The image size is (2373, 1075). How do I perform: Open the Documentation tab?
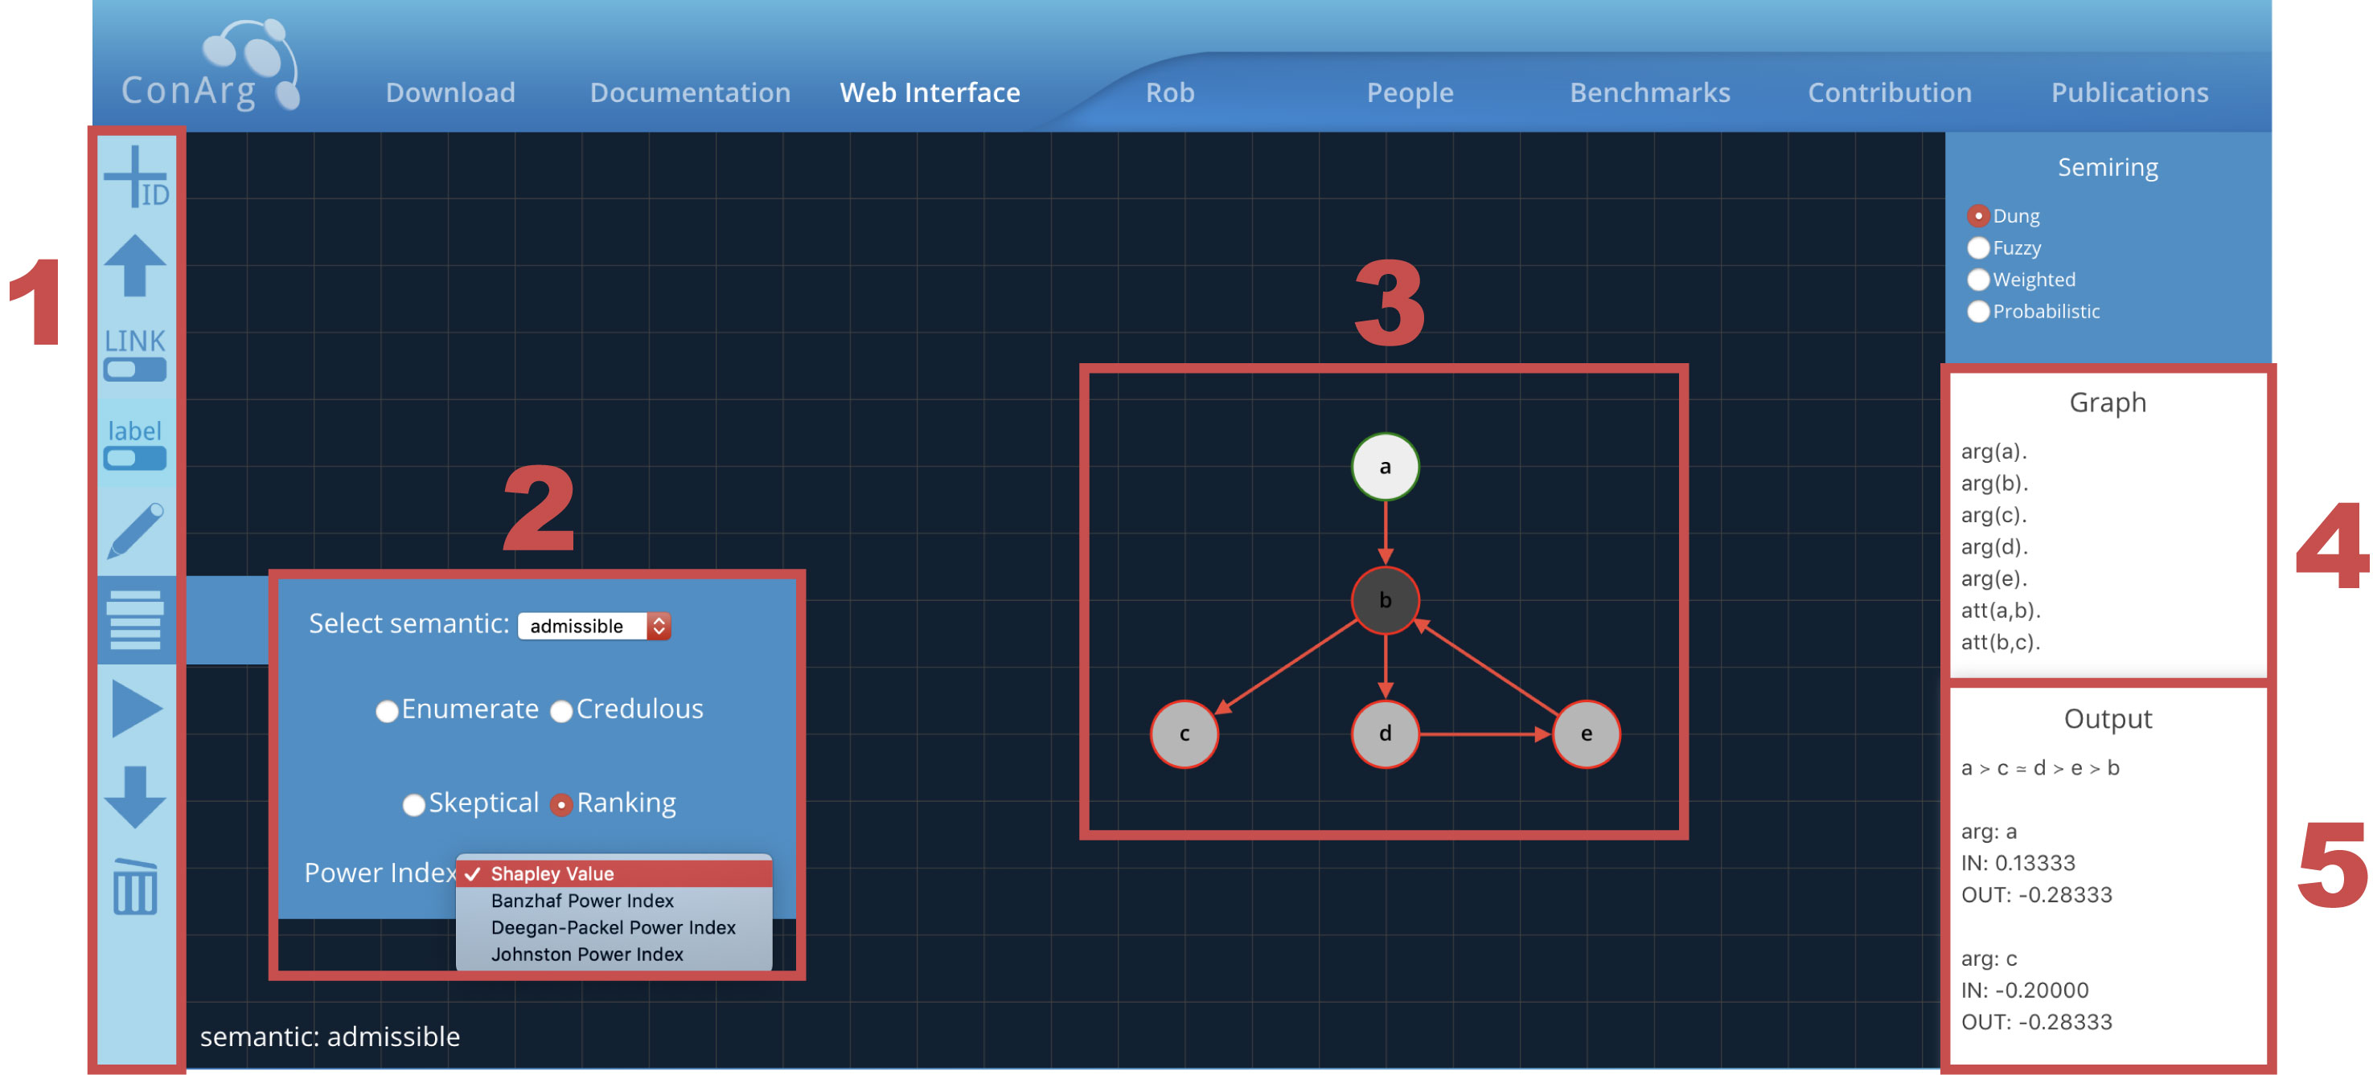click(x=690, y=92)
